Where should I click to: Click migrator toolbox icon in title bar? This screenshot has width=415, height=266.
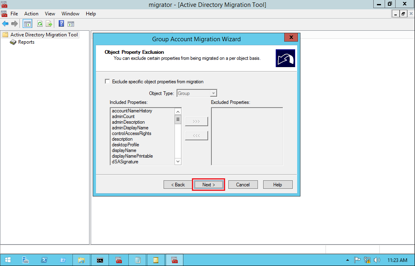[4, 4]
